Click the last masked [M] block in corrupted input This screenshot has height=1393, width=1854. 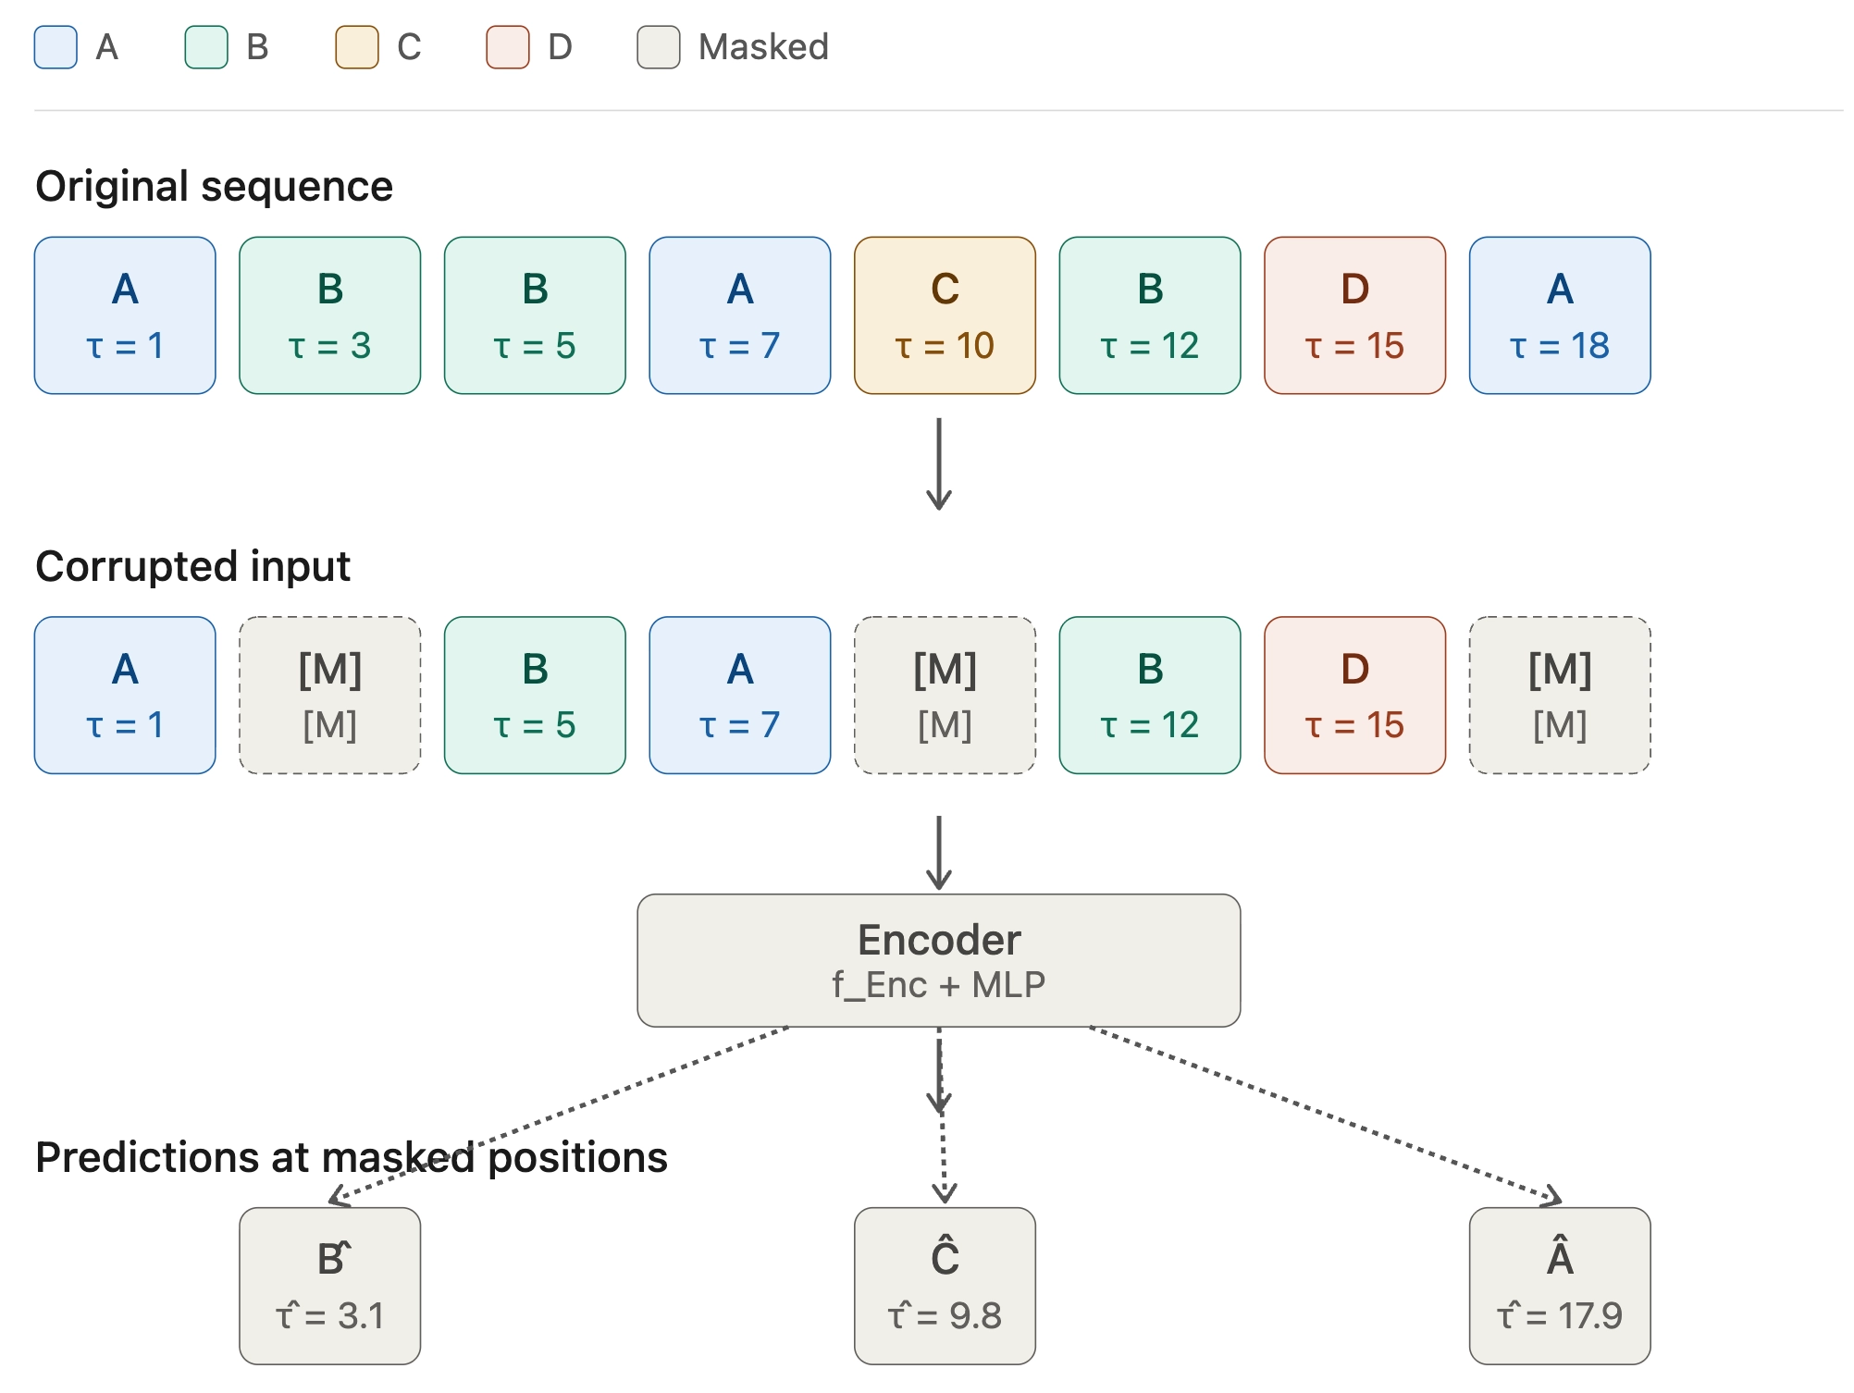(1560, 696)
